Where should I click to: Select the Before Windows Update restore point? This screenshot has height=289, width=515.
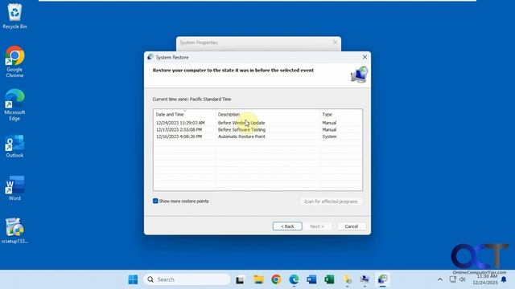241,123
